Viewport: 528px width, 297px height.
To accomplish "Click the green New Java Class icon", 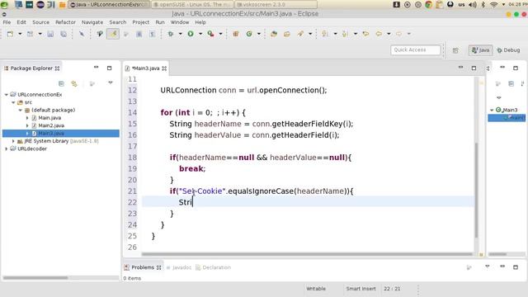I will click(249, 34).
